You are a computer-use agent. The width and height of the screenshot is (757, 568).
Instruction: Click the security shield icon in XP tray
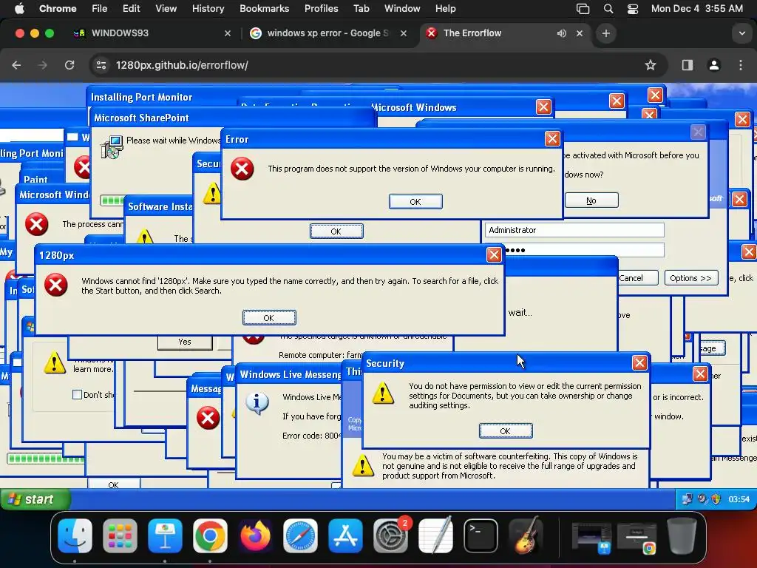click(716, 499)
